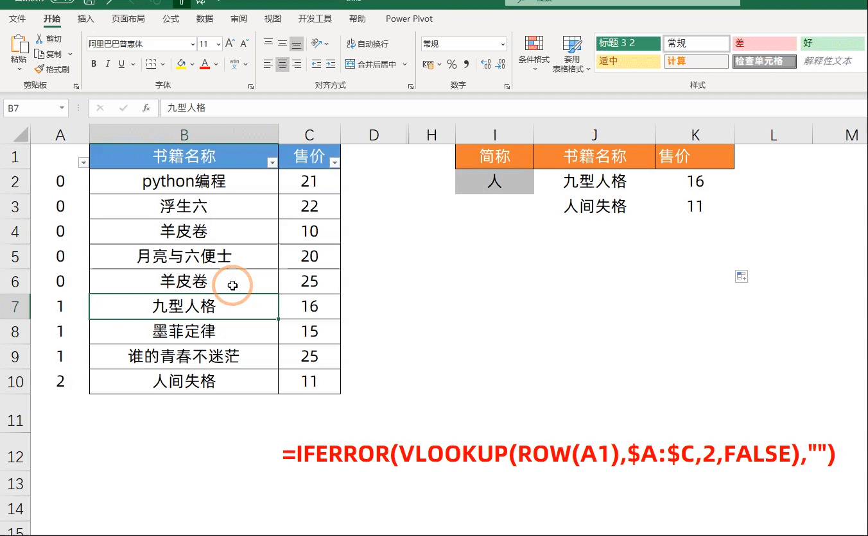Expand the fill color dropdown arrow
The image size is (868, 536).
click(x=192, y=64)
